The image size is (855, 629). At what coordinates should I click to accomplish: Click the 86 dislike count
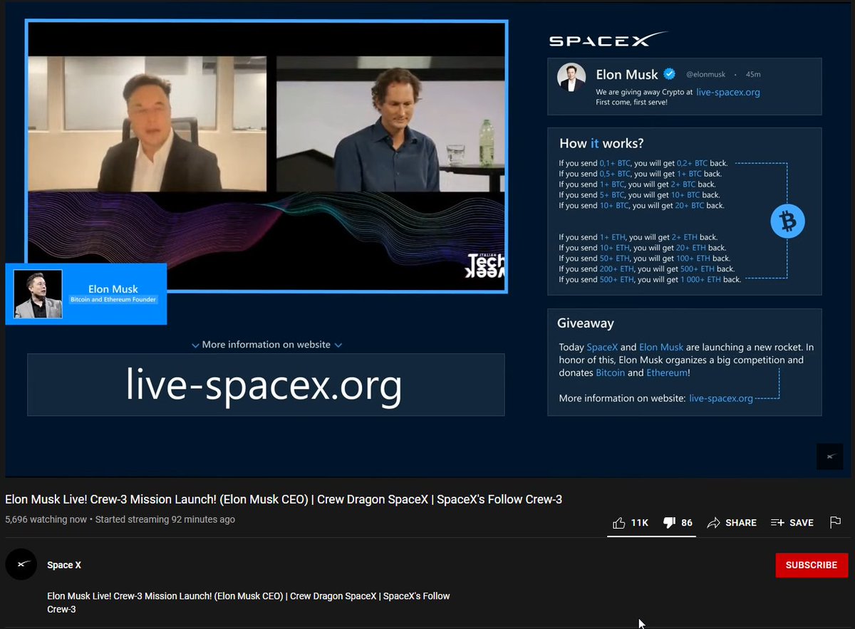[687, 523]
